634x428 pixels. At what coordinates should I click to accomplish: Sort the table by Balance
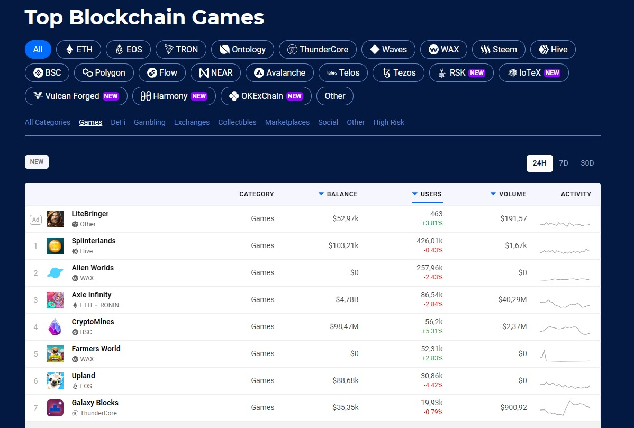pos(338,194)
